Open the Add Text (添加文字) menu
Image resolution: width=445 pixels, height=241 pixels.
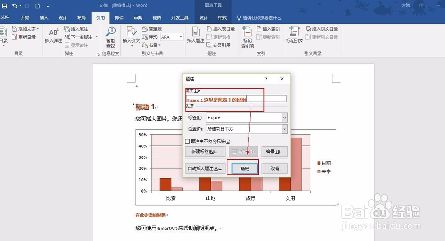point(25,29)
